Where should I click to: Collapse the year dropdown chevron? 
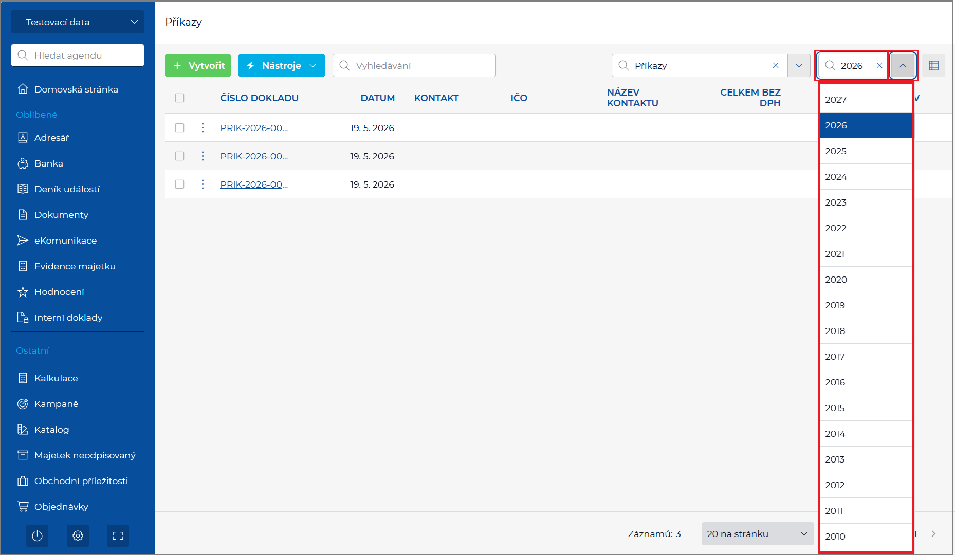pyautogui.click(x=903, y=66)
